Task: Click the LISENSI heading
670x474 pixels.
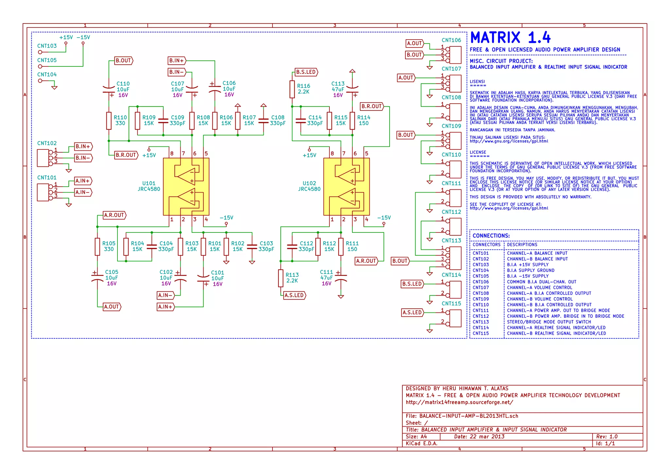Action: [477, 82]
